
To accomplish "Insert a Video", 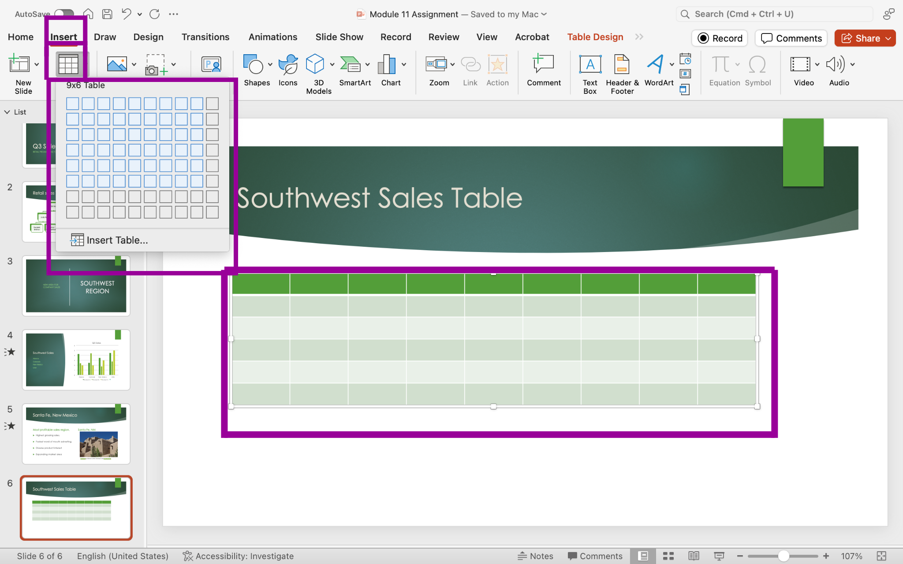I will pyautogui.click(x=800, y=64).
